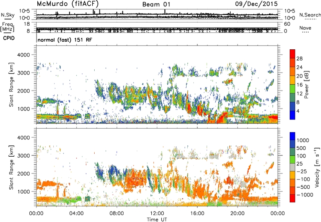
Task: Click '3000' range tick of the power panel
Action: 23,73
